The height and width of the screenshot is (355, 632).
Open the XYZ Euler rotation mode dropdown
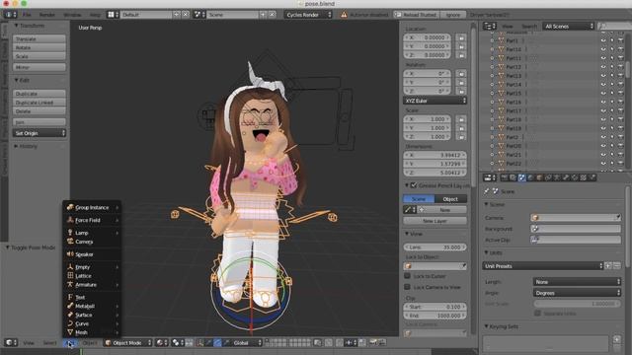pos(434,101)
